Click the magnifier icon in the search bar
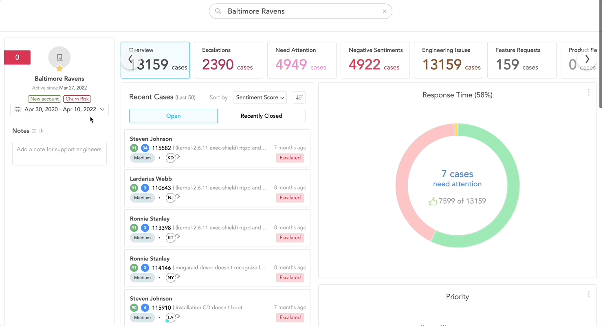The height and width of the screenshot is (326, 603). (x=218, y=11)
